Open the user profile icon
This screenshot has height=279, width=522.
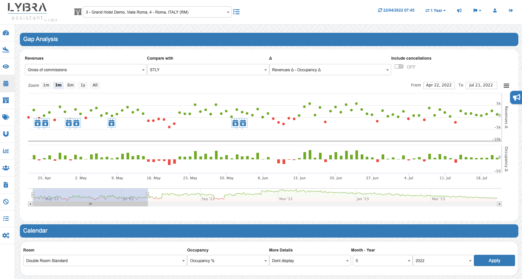click(495, 11)
